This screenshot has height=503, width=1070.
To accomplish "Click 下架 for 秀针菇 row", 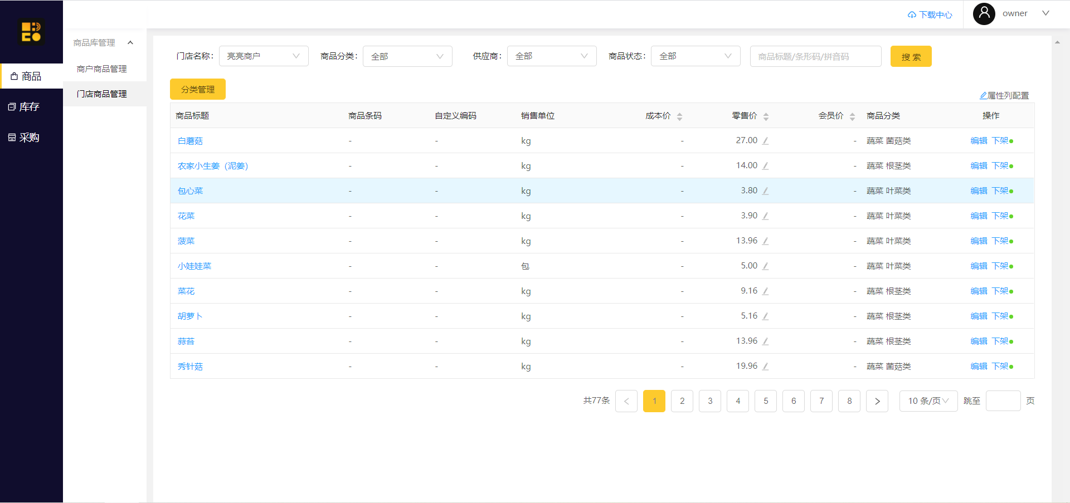I will (1000, 367).
